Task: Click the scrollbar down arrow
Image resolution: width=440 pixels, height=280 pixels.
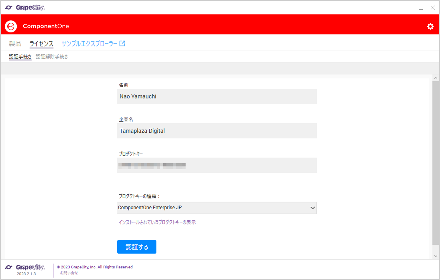Action: [436, 256]
